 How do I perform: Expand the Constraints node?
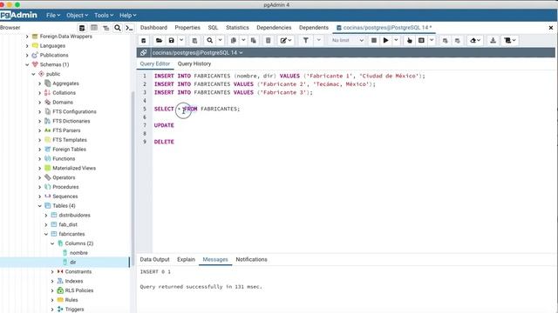[52, 272]
